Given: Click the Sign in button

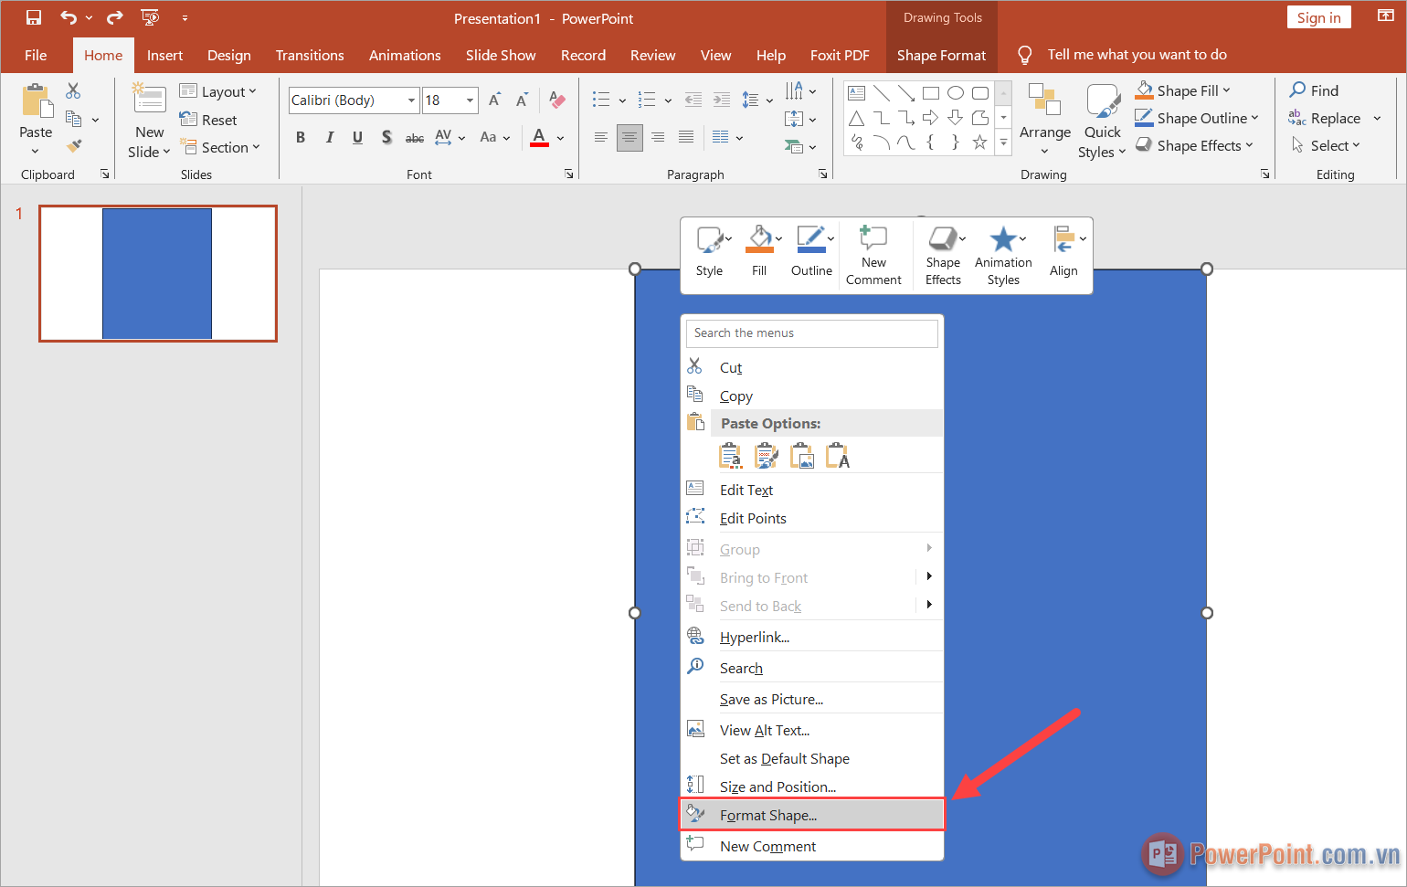Looking at the screenshot, I should coord(1318,17).
